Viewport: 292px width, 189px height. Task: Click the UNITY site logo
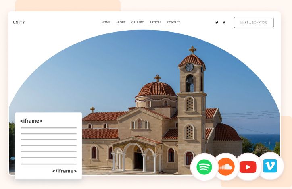tap(19, 23)
